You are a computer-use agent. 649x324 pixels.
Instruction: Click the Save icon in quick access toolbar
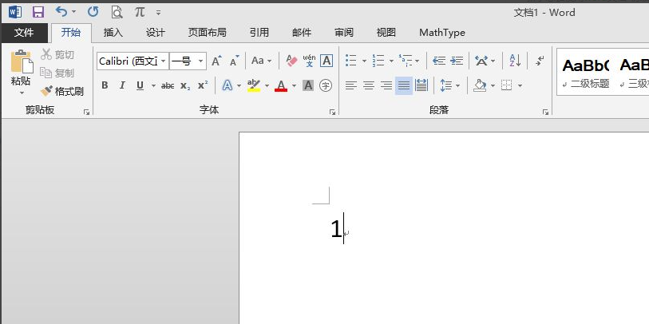tap(38, 12)
